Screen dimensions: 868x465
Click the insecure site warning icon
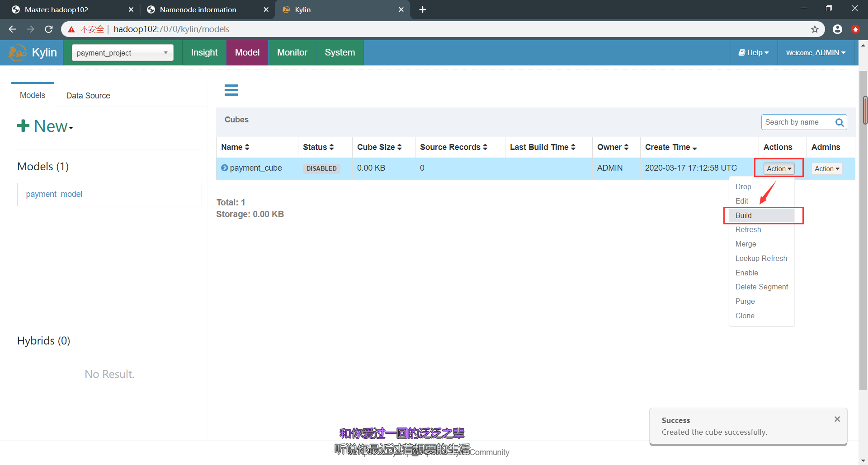[x=71, y=29]
